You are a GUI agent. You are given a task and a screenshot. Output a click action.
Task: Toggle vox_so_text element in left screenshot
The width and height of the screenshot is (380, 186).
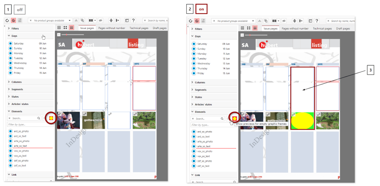click(x=10, y=156)
